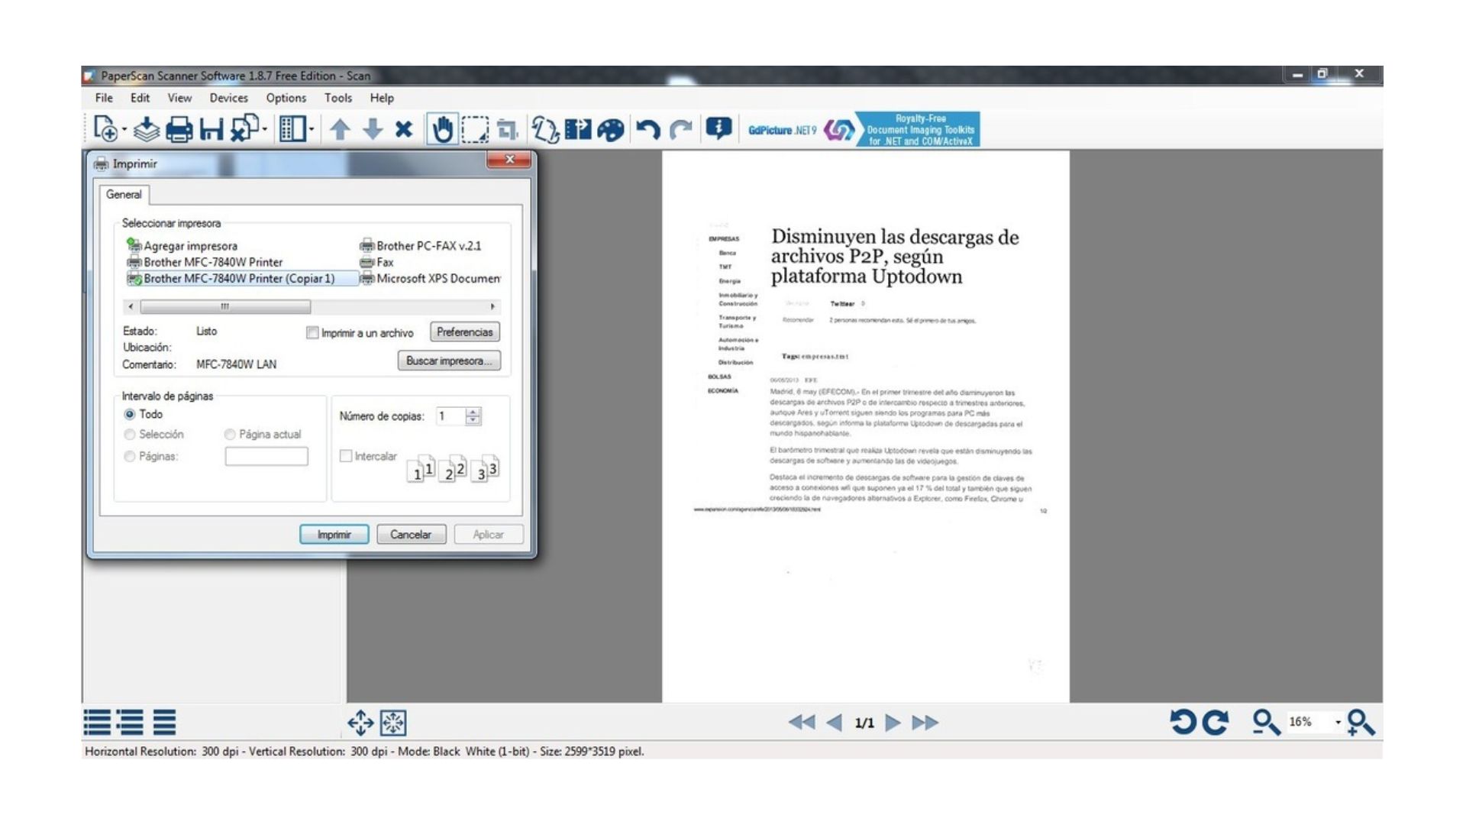Screen dimensions: 1466x825
Task: Click the rotate page icon
Action: [x=545, y=130]
